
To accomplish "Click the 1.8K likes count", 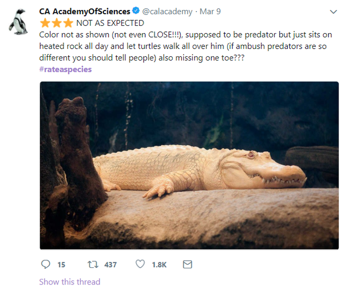I will click(159, 265).
